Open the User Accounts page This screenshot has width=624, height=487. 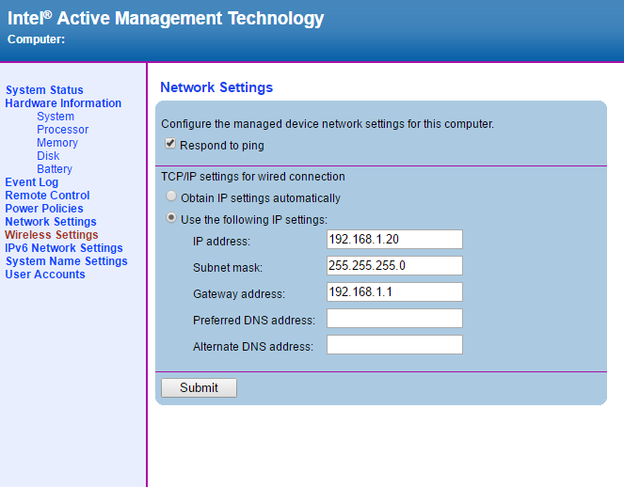[45, 275]
